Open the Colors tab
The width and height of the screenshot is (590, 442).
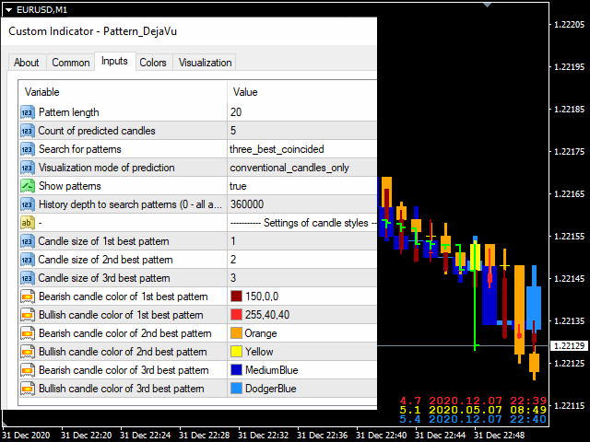153,63
